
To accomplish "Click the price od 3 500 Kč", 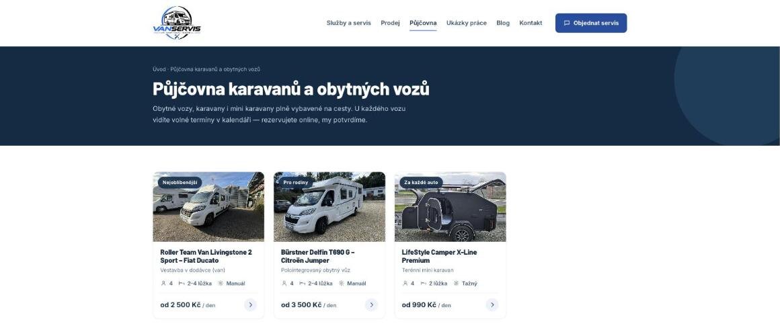I will (301, 304).
